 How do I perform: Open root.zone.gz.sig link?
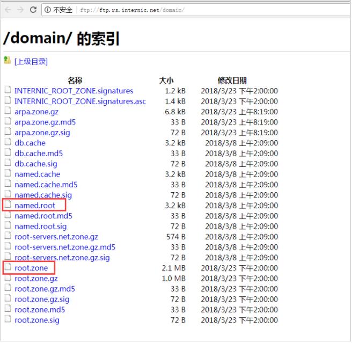42,300
